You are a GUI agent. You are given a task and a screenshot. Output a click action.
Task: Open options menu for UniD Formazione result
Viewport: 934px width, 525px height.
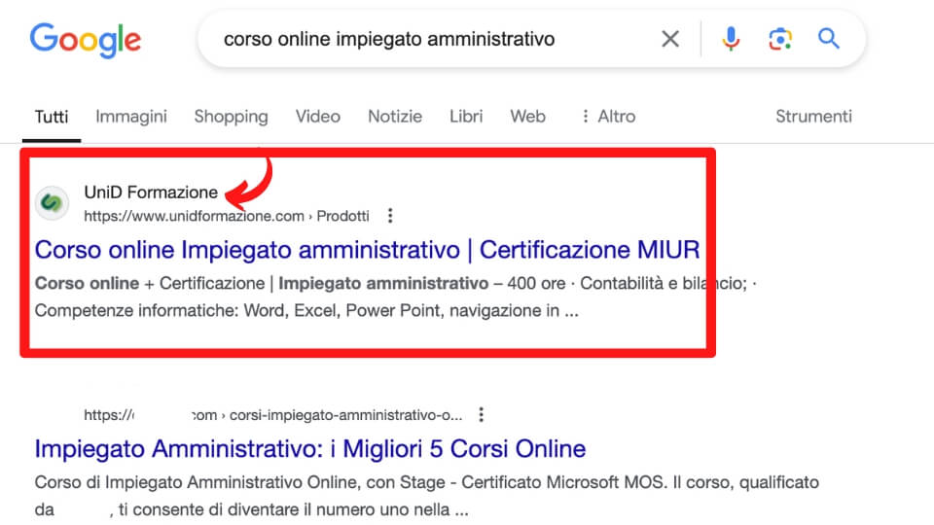click(x=390, y=216)
